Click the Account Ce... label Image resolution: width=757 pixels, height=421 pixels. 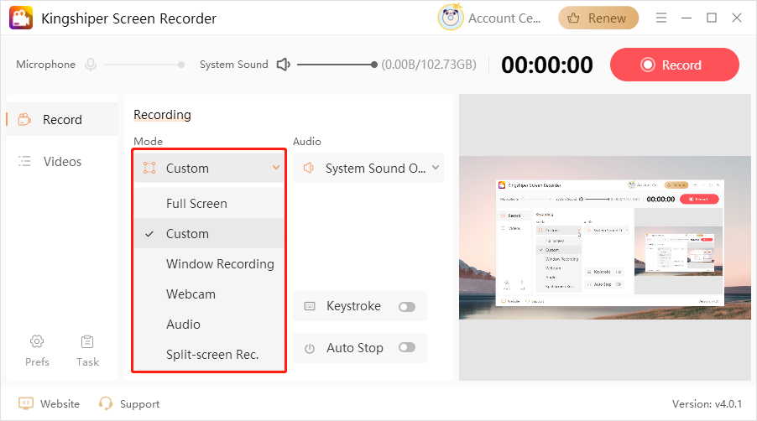click(504, 18)
